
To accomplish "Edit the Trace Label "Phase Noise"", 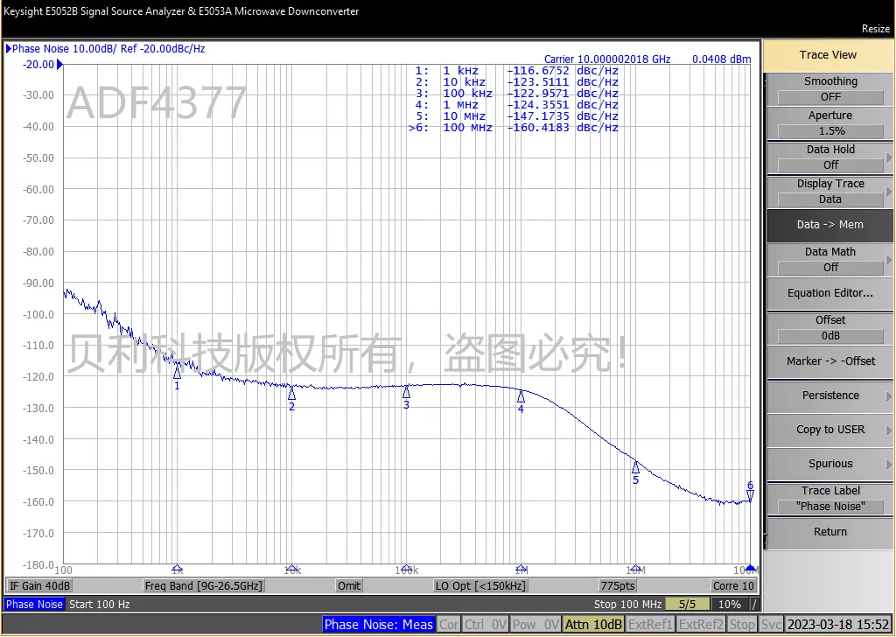I will pyautogui.click(x=830, y=499).
